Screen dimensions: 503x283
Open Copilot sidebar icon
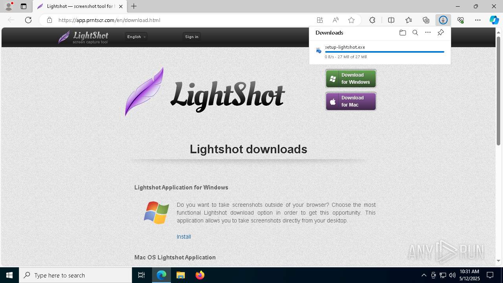(494, 20)
